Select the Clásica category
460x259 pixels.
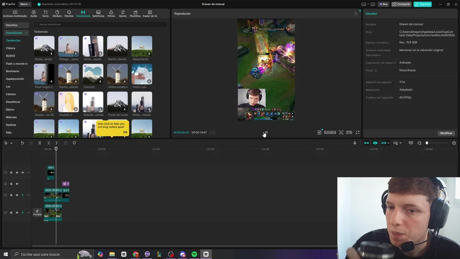(10, 48)
